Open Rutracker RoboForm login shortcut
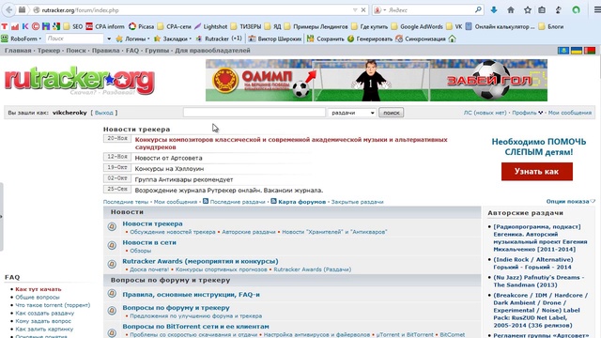This screenshot has width=601, height=338. [219, 38]
